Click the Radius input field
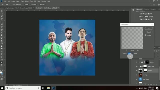The width and height of the screenshot is (160, 90). point(130,53)
